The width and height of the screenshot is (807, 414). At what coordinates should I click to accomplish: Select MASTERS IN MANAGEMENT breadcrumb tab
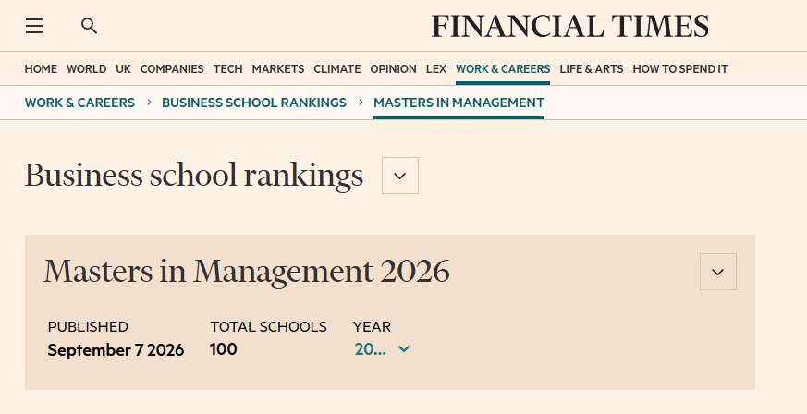[x=459, y=103]
